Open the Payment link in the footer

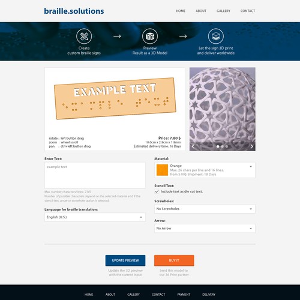tap(184, 295)
